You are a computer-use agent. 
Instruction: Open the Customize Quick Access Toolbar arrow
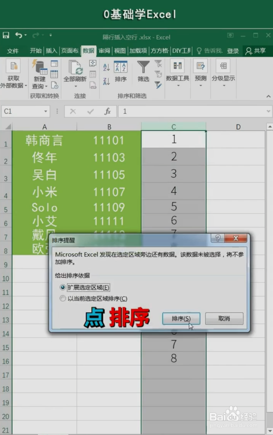pos(50,35)
